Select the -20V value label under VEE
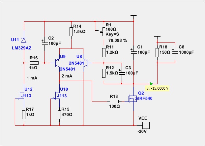Screen dimensions: 205x146 142,131
